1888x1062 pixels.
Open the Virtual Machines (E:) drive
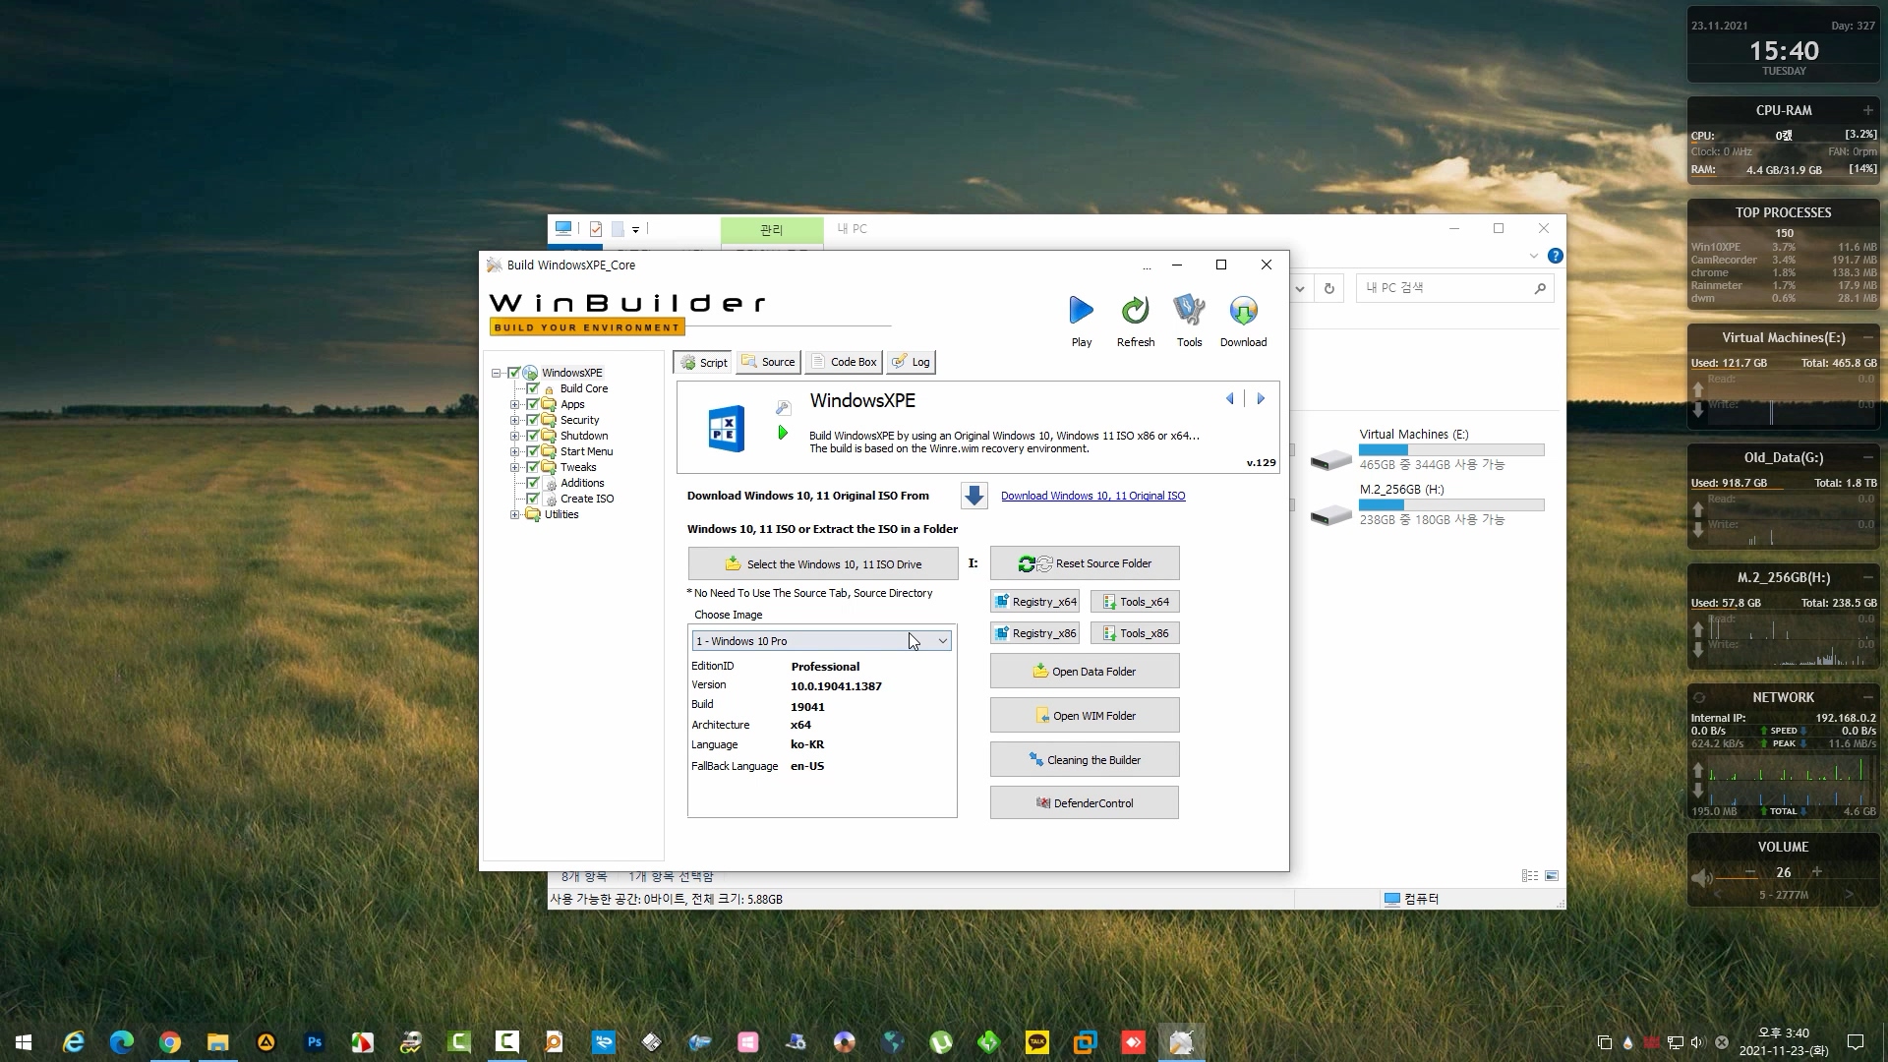(x=1427, y=448)
